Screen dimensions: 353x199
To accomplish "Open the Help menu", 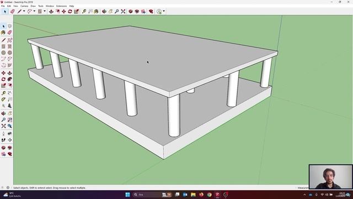I will 72,6.
